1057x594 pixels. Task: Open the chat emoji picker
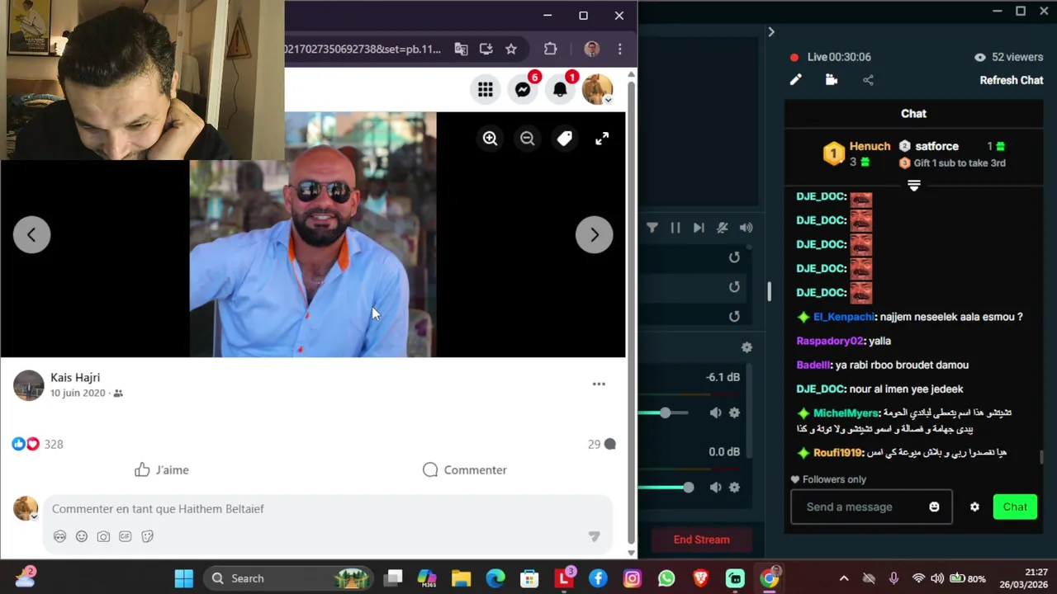coord(934,507)
